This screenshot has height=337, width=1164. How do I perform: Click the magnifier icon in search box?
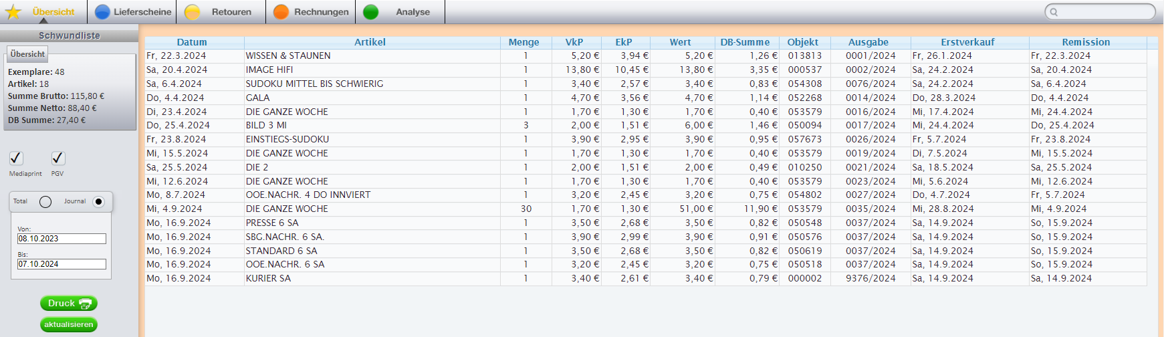tap(1054, 12)
